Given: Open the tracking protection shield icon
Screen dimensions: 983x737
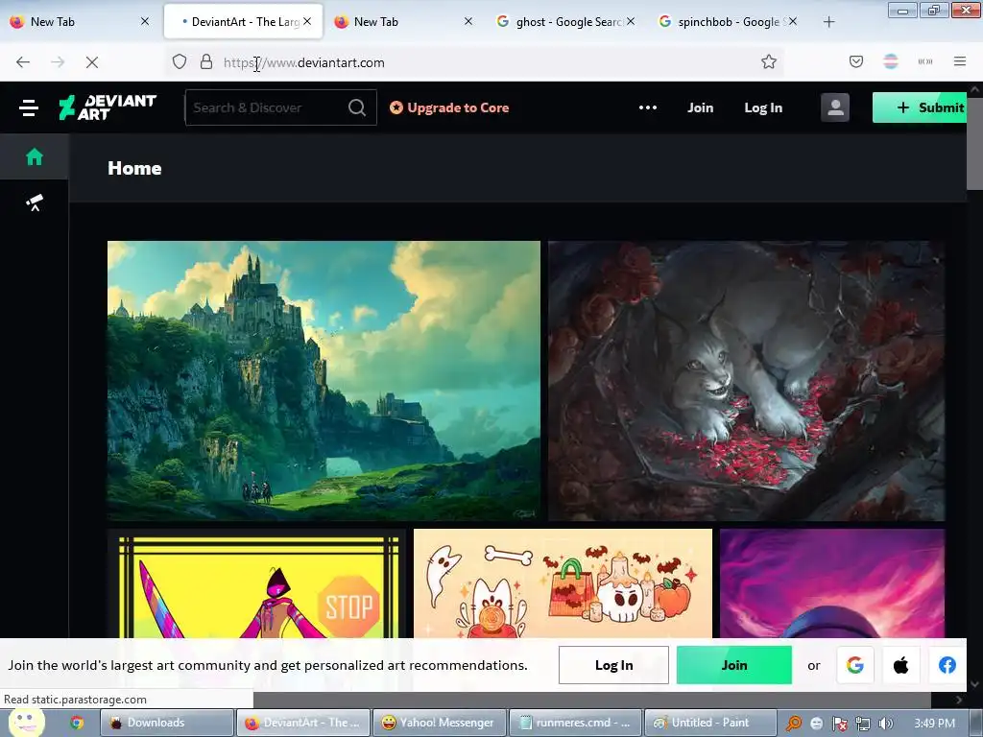Looking at the screenshot, I should pyautogui.click(x=180, y=62).
